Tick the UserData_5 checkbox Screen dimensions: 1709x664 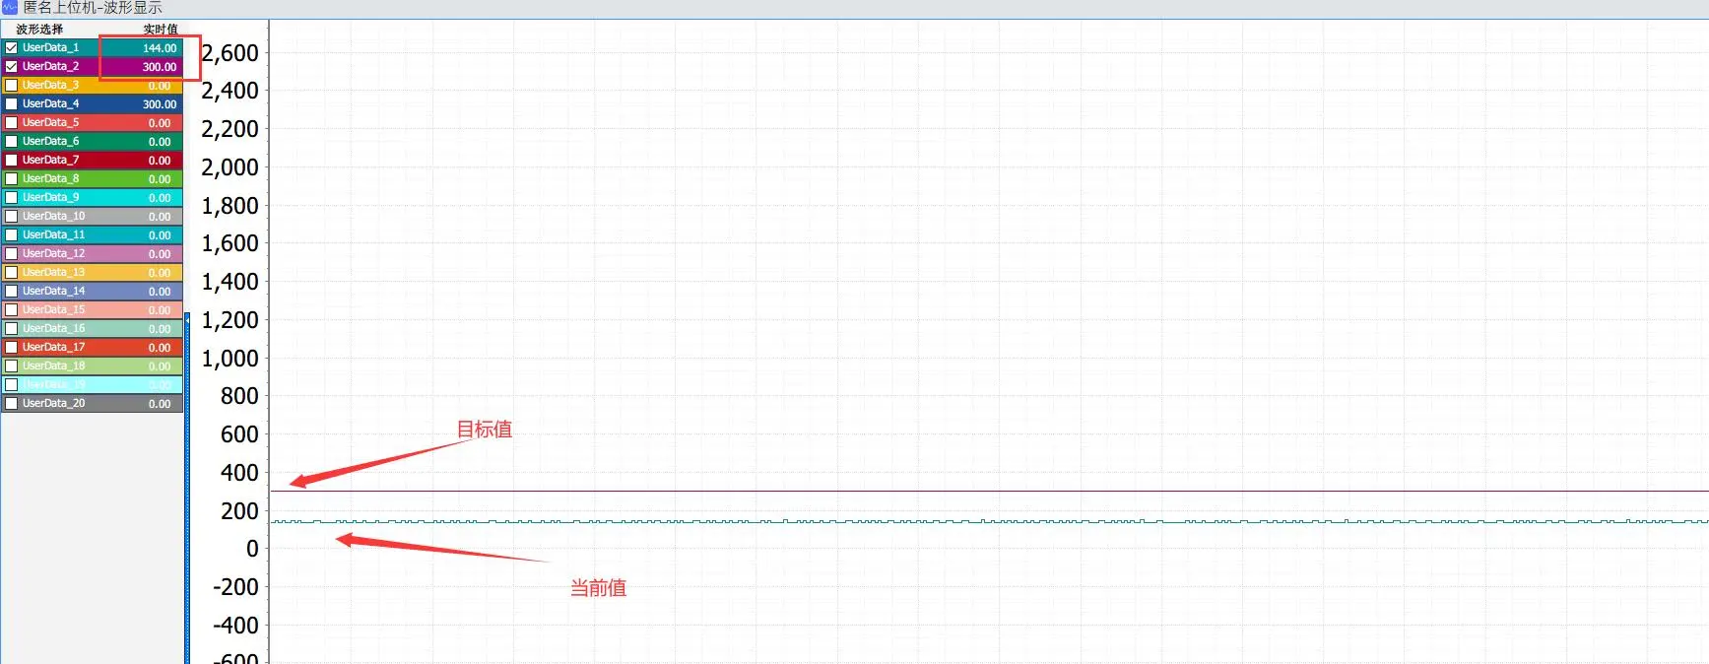(x=12, y=122)
